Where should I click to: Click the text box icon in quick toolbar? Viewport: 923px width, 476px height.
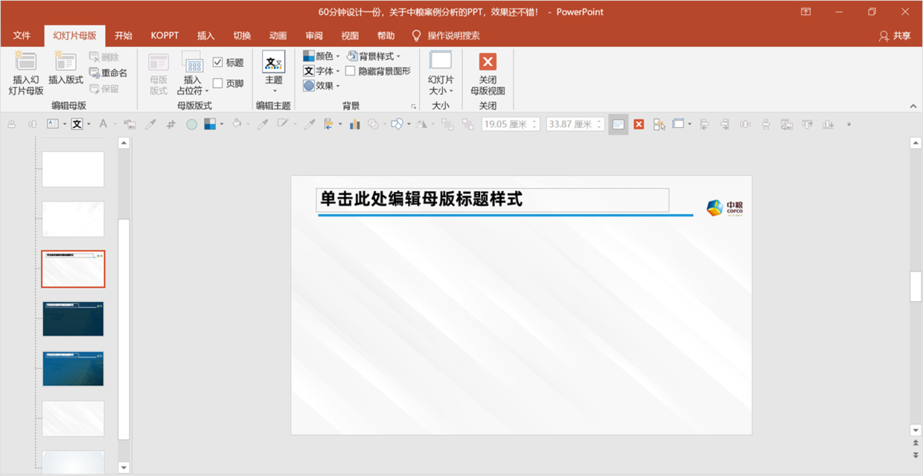pos(53,124)
